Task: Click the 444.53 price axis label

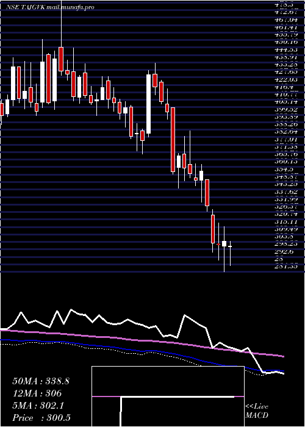Action: point(286,50)
